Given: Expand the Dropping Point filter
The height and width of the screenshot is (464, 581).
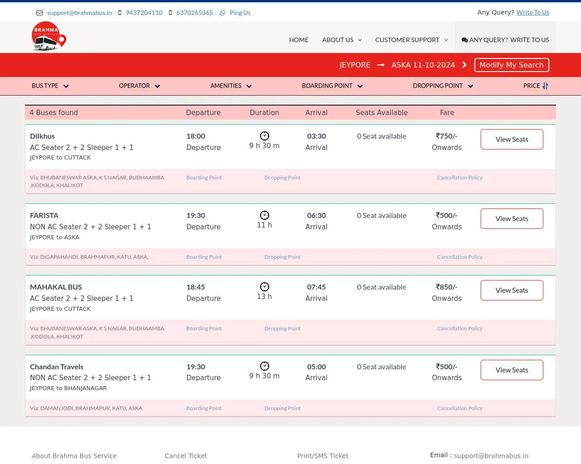Looking at the screenshot, I should (443, 86).
